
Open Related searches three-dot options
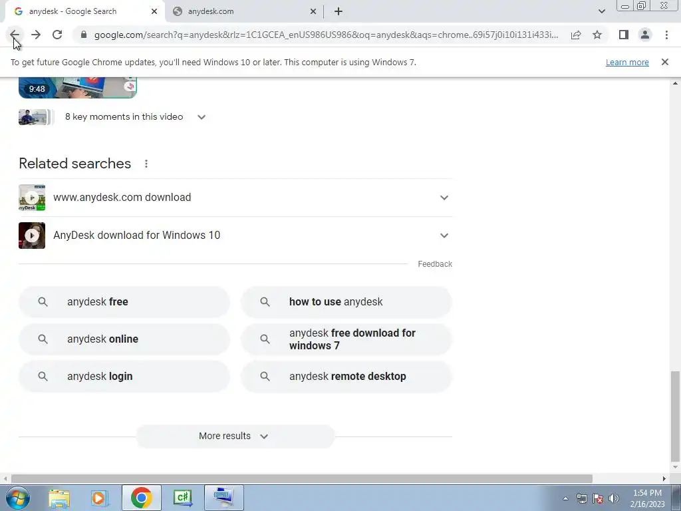point(146,164)
